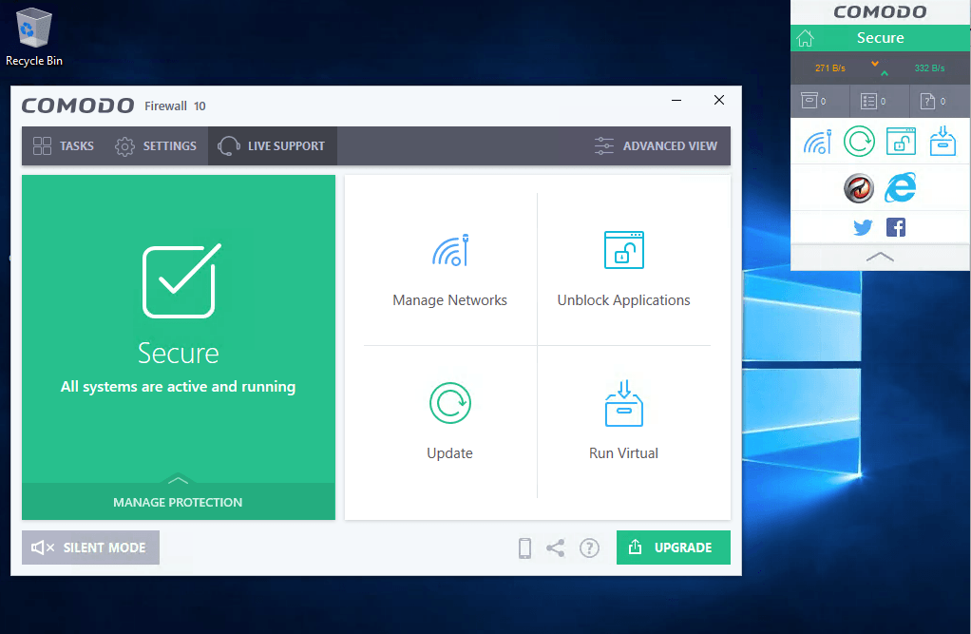Launch Comodo Dragon browser from widget
971x634 pixels.
coord(859,188)
